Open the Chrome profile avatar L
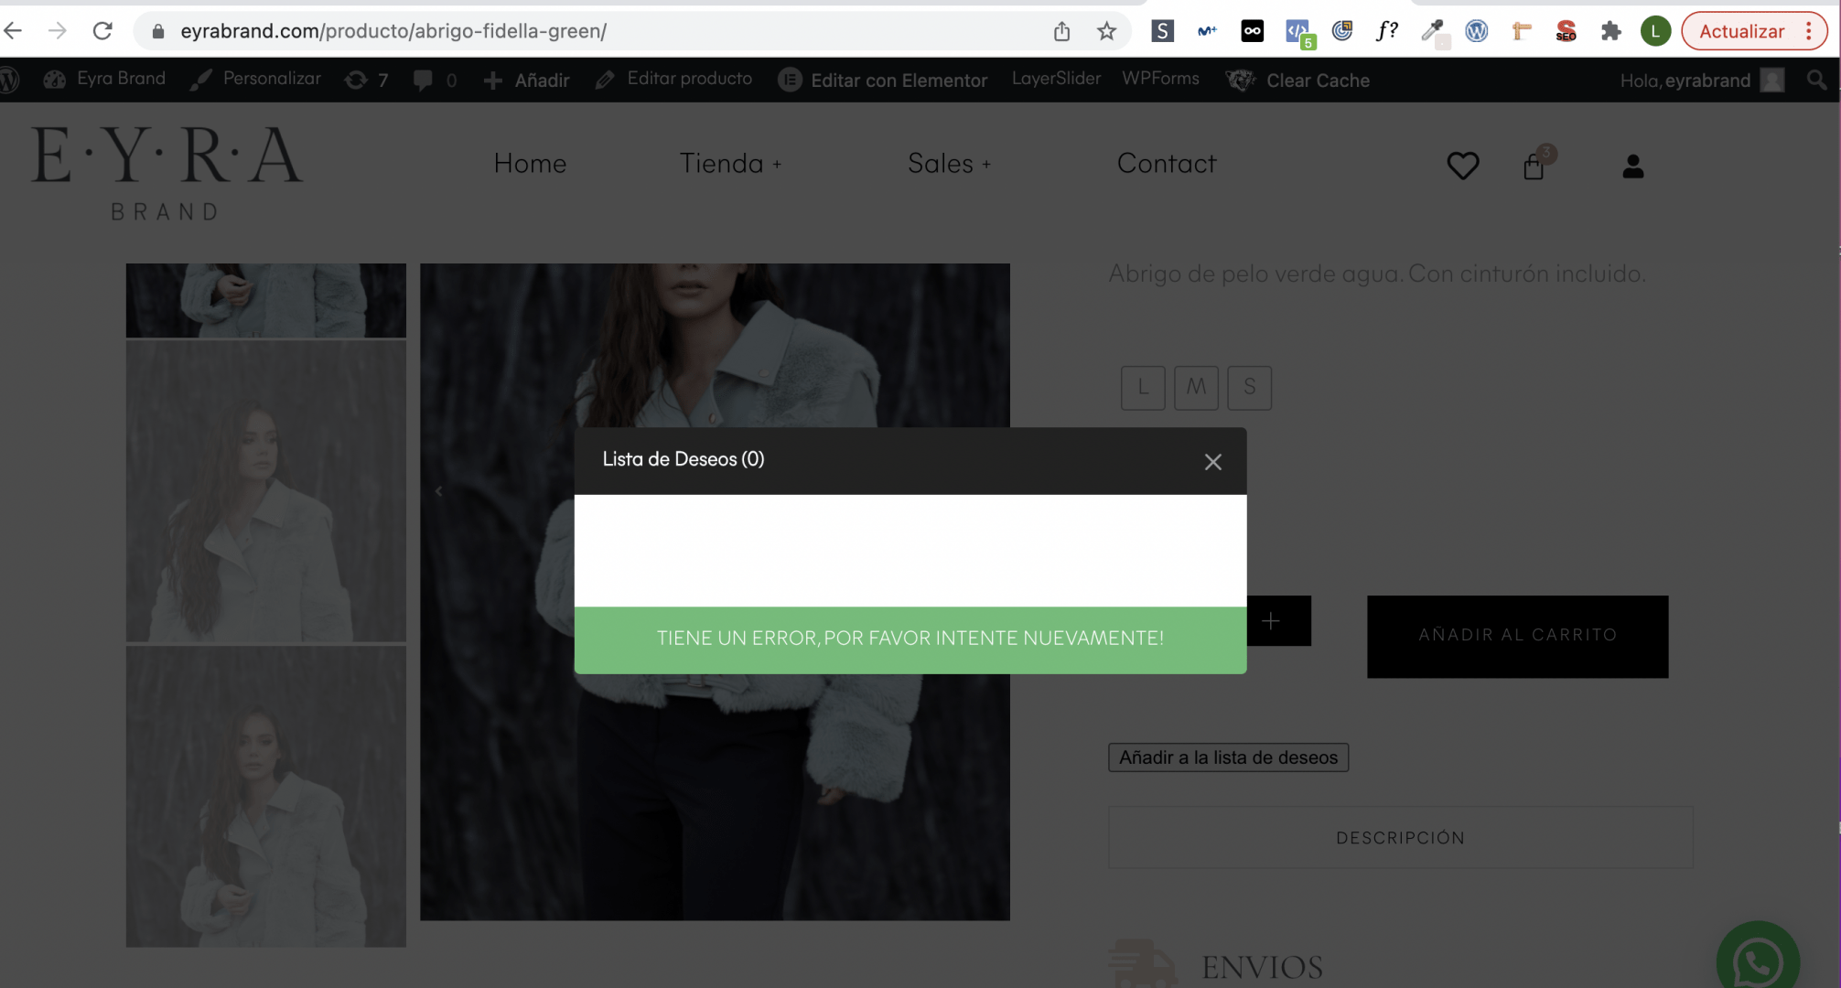 (x=1655, y=31)
